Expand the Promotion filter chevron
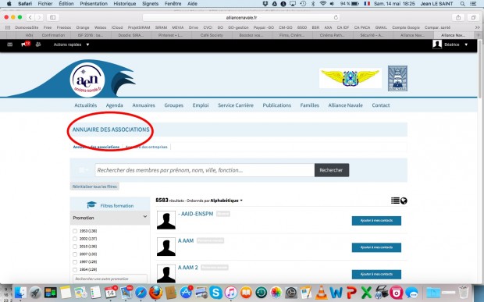Viewport: 484px width, 302px height. click(145, 217)
